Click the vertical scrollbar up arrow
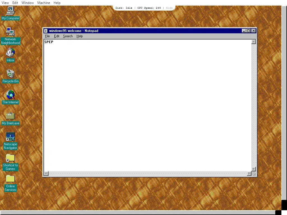This screenshot has height=215, width=287. (x=253, y=42)
